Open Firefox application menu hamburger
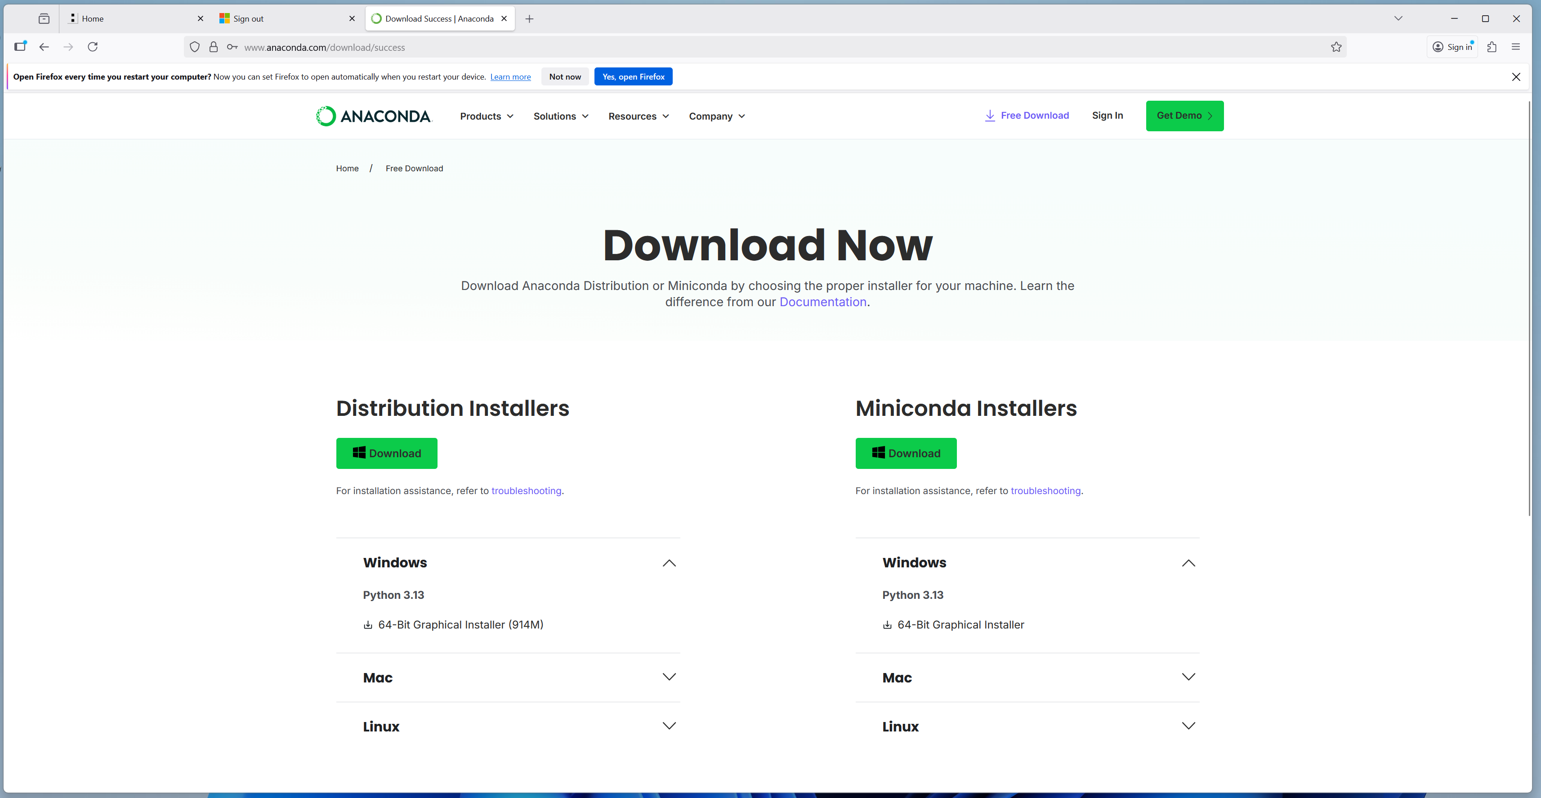This screenshot has height=798, width=1541. click(1515, 47)
